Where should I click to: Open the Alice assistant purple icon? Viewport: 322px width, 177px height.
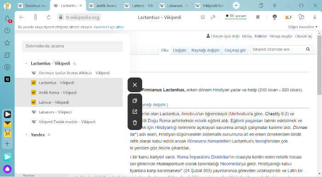pyautogui.click(x=7, y=169)
